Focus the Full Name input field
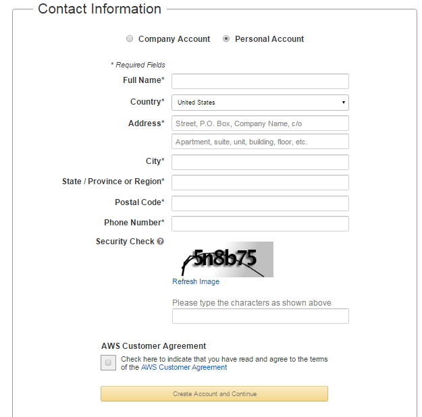This screenshot has height=417, width=422. coord(260,81)
